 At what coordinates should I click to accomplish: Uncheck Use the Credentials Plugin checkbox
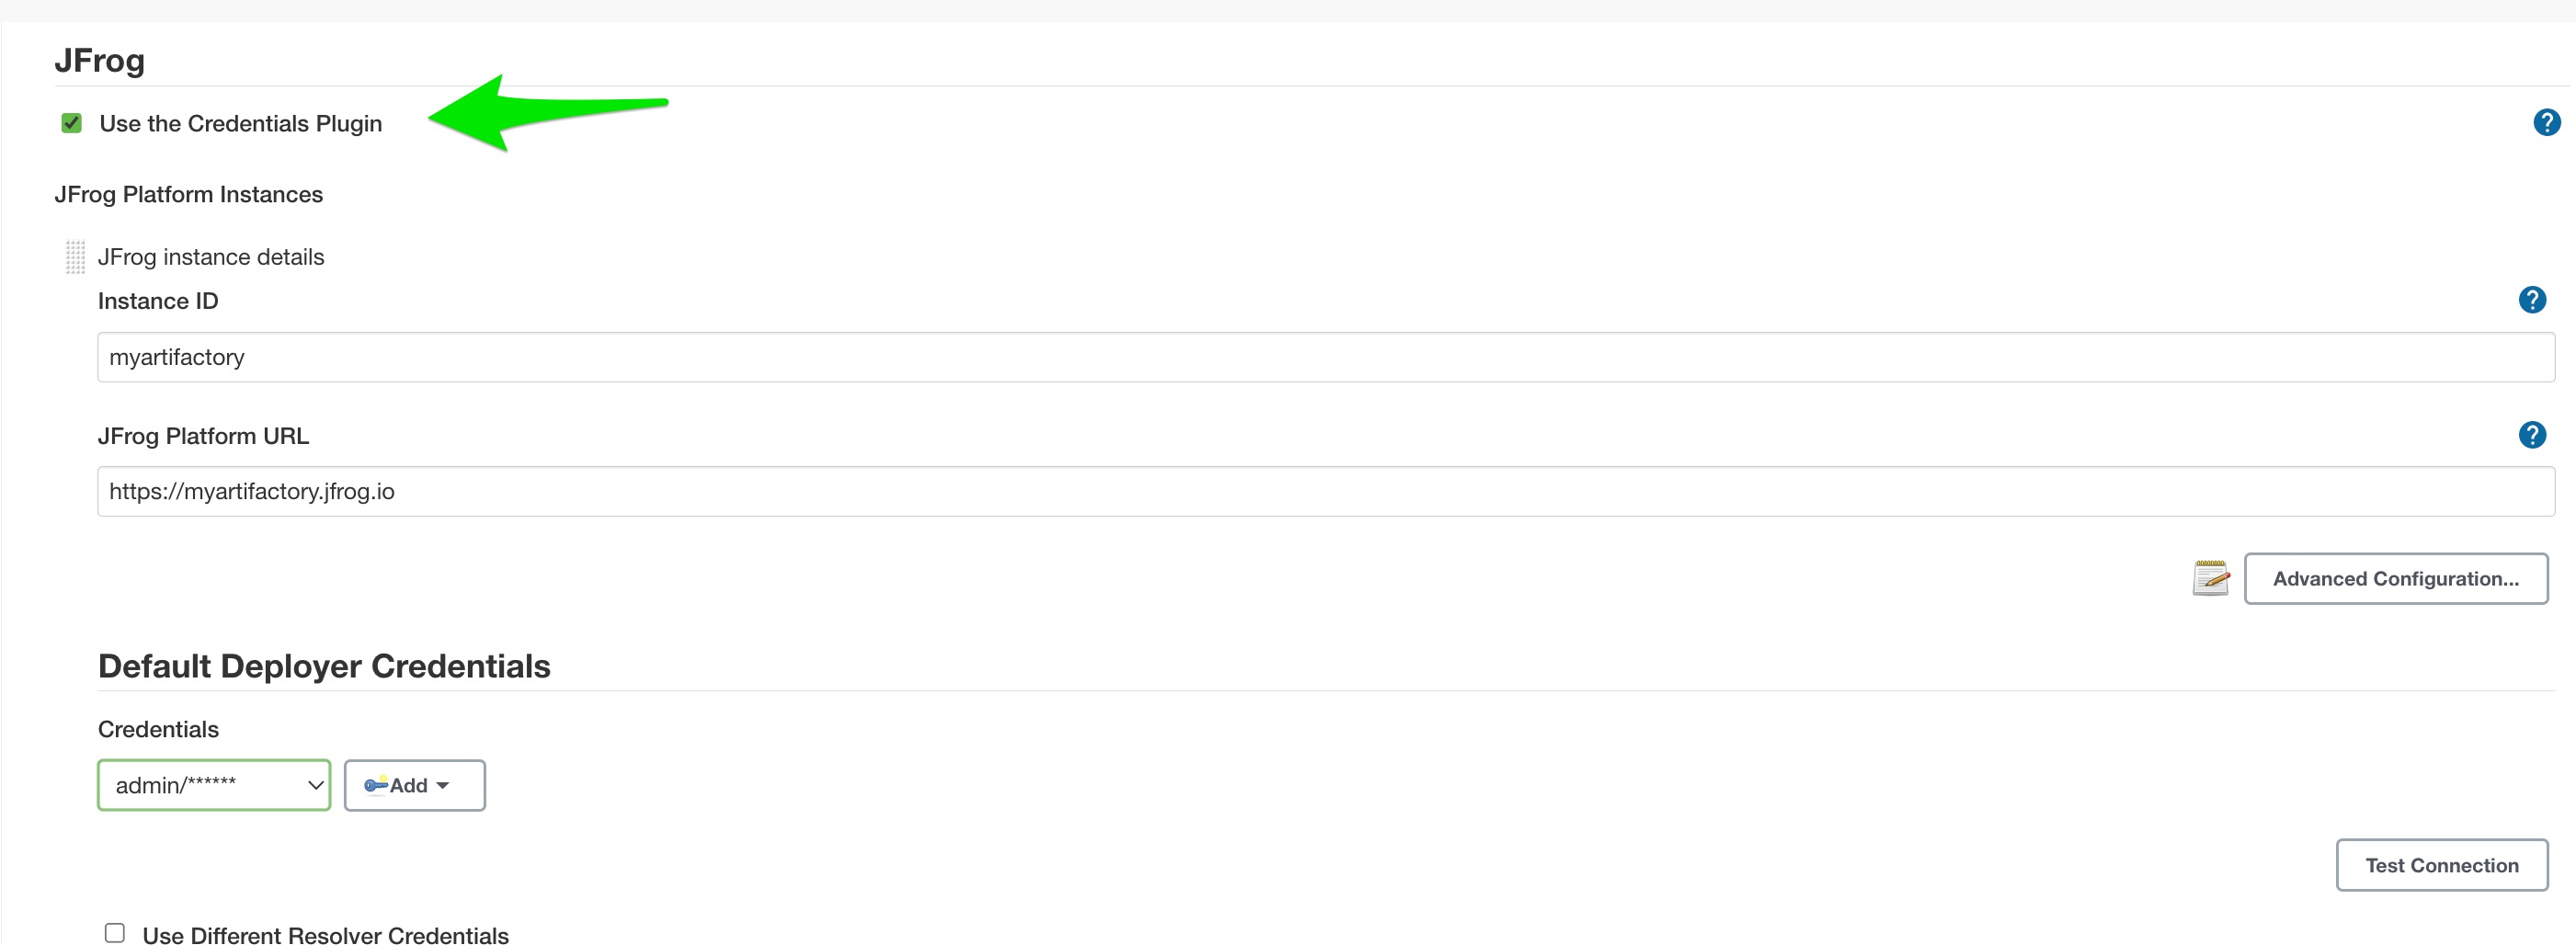[x=71, y=123]
